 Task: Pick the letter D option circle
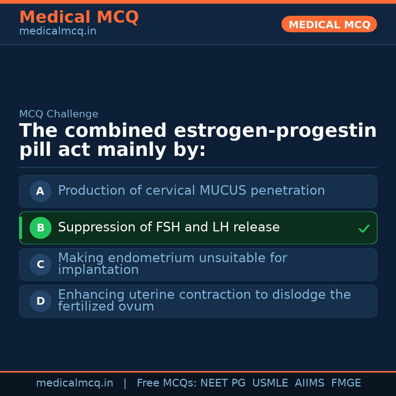point(40,301)
